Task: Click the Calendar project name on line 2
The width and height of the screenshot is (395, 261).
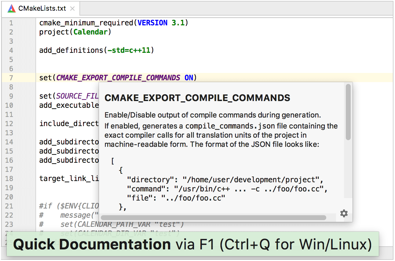Action: [x=90, y=32]
